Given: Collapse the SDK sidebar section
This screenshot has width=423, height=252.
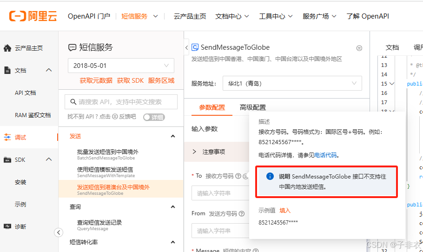Looking at the screenshot, I should pos(49,159).
